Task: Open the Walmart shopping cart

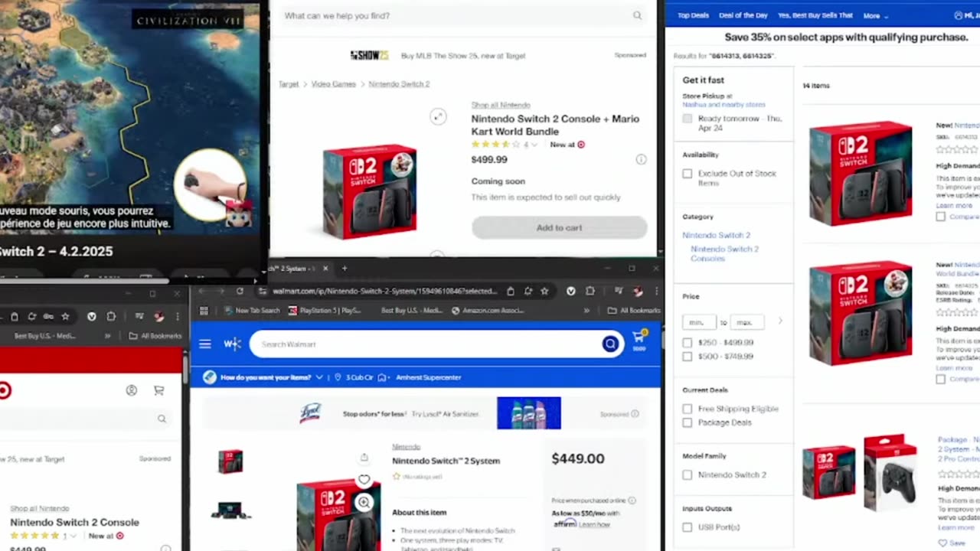Action: pos(639,340)
